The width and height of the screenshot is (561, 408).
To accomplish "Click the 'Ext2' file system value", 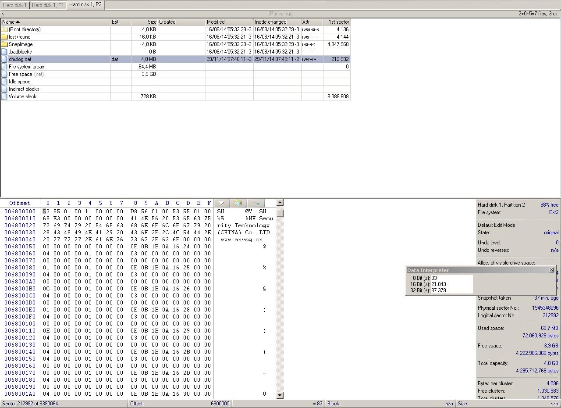I will [x=554, y=212].
